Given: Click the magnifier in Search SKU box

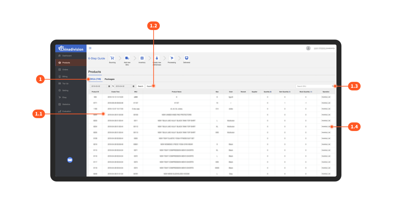Looking at the screenshot, I should [332, 86].
